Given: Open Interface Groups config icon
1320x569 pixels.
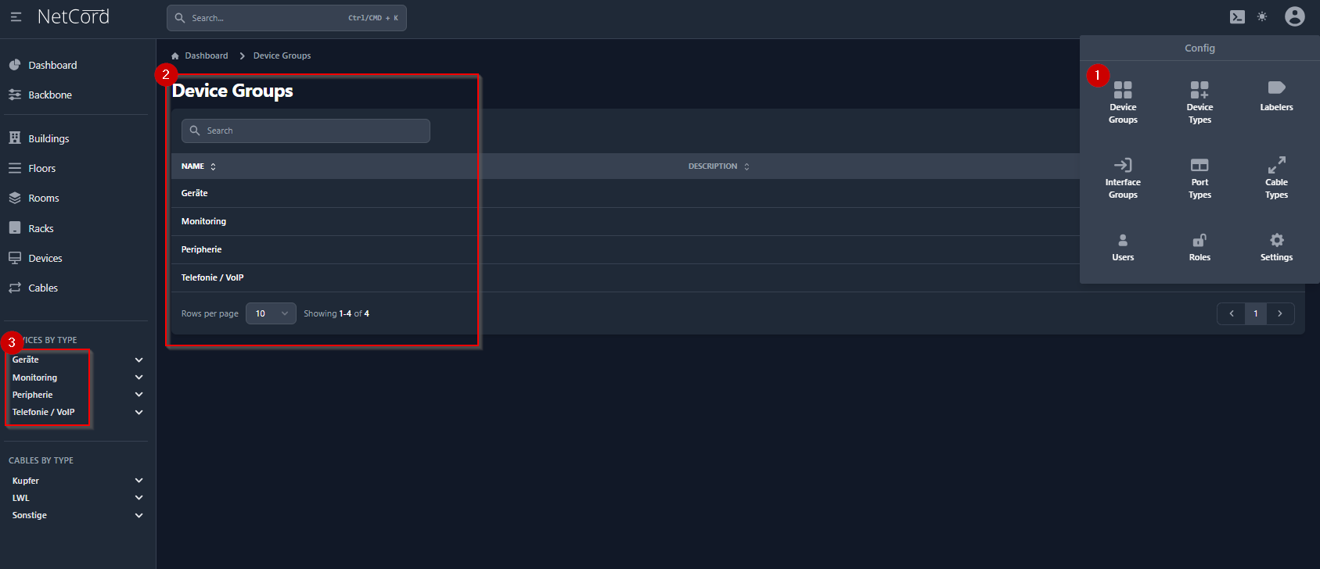Looking at the screenshot, I should (1123, 177).
